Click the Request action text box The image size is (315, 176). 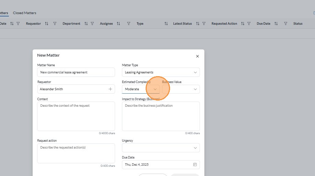[x=76, y=153]
